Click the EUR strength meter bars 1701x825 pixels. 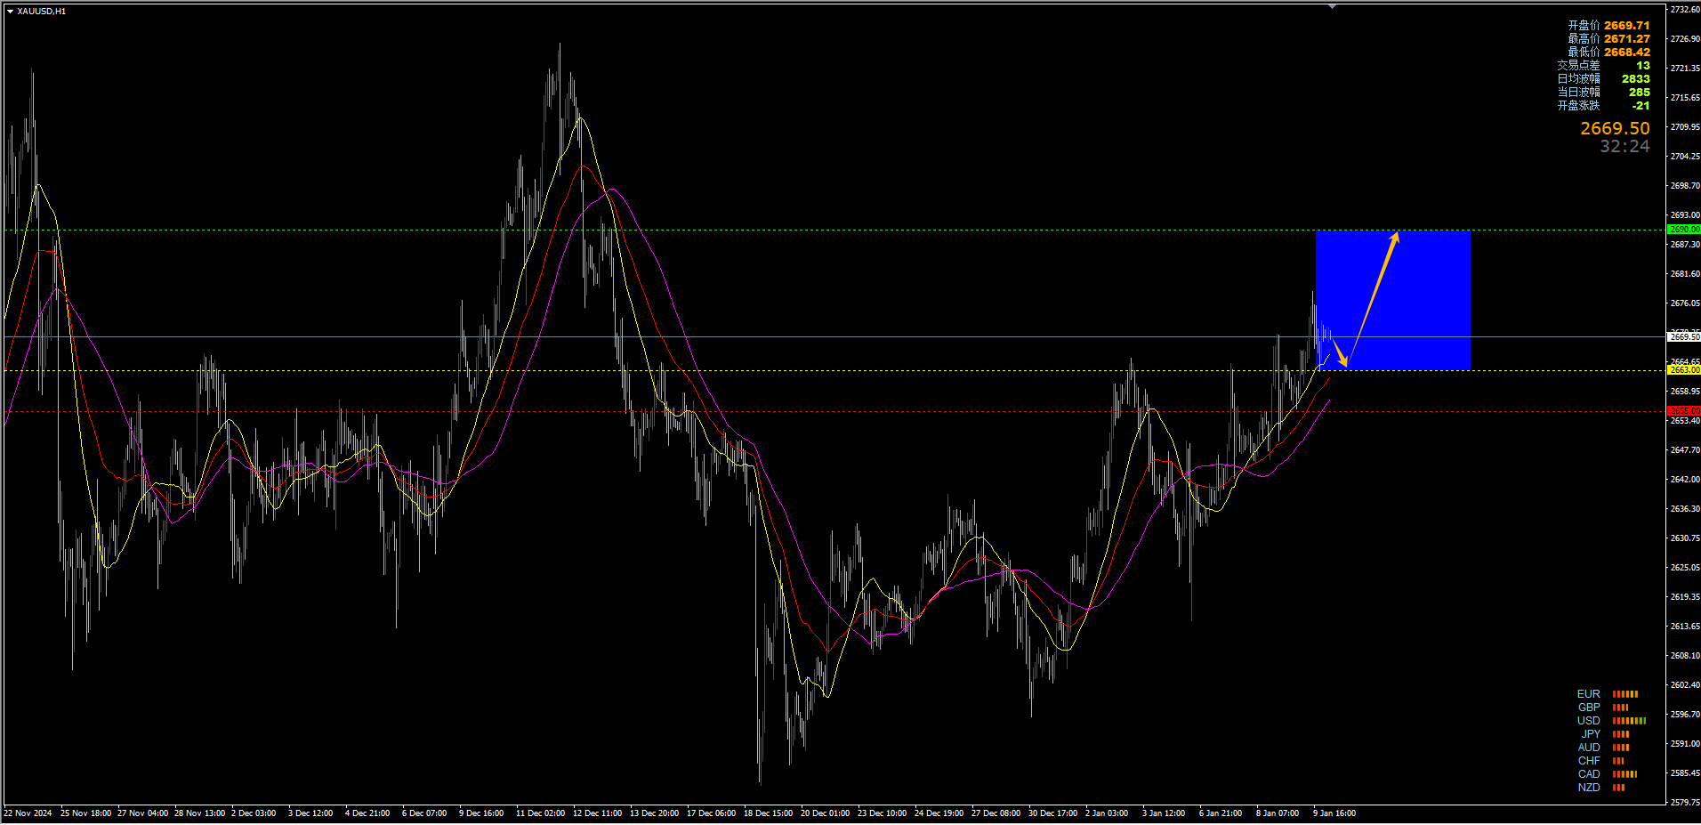[x=1625, y=694]
